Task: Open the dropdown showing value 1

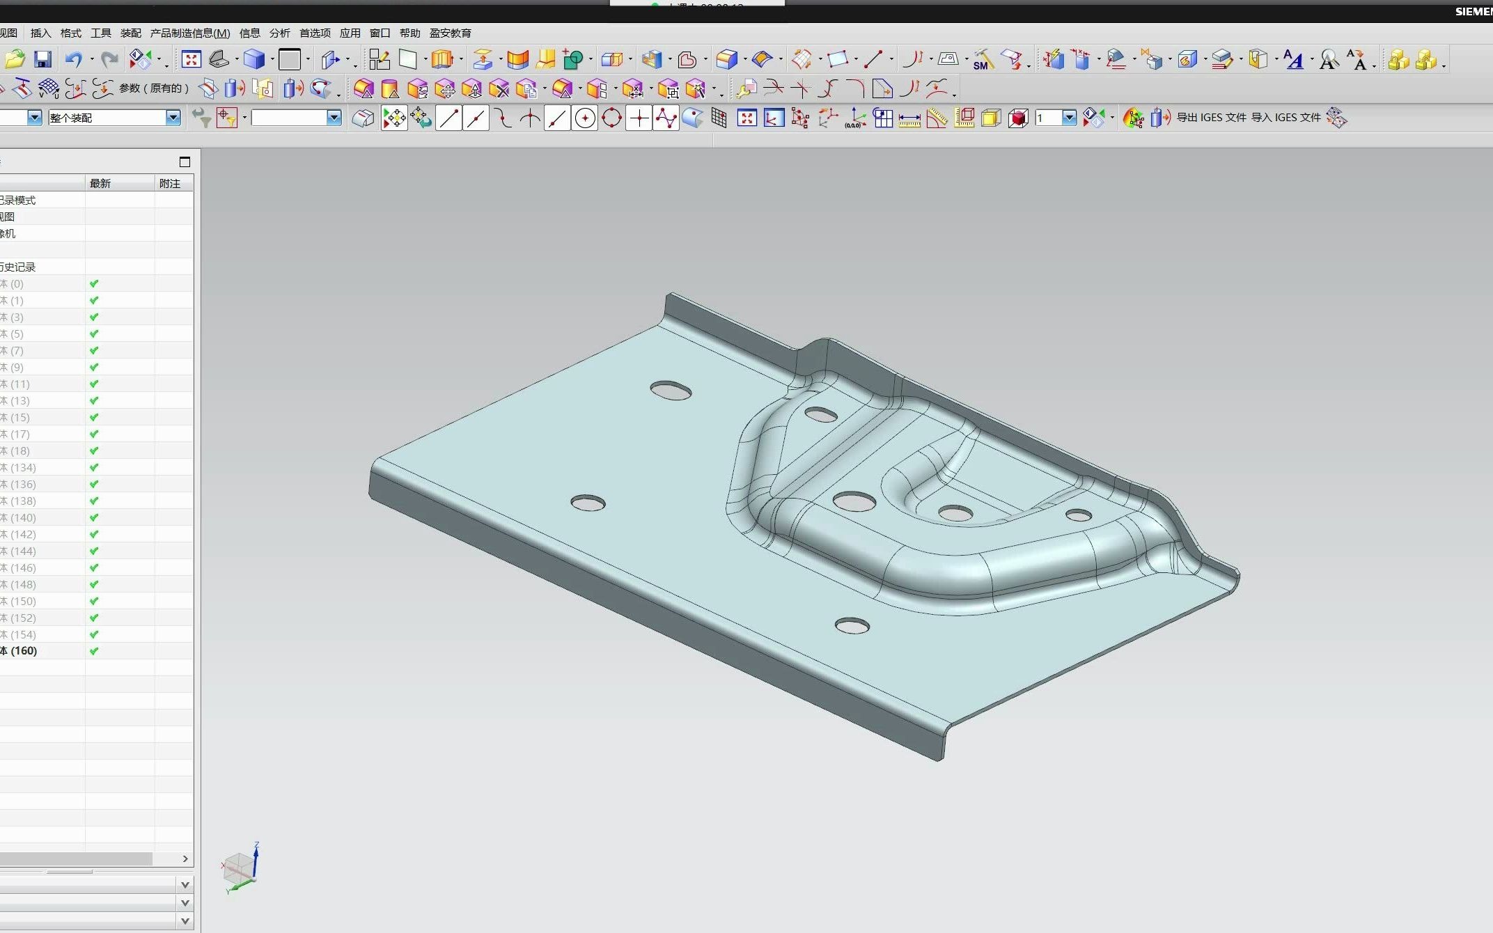Action: [x=1070, y=118]
